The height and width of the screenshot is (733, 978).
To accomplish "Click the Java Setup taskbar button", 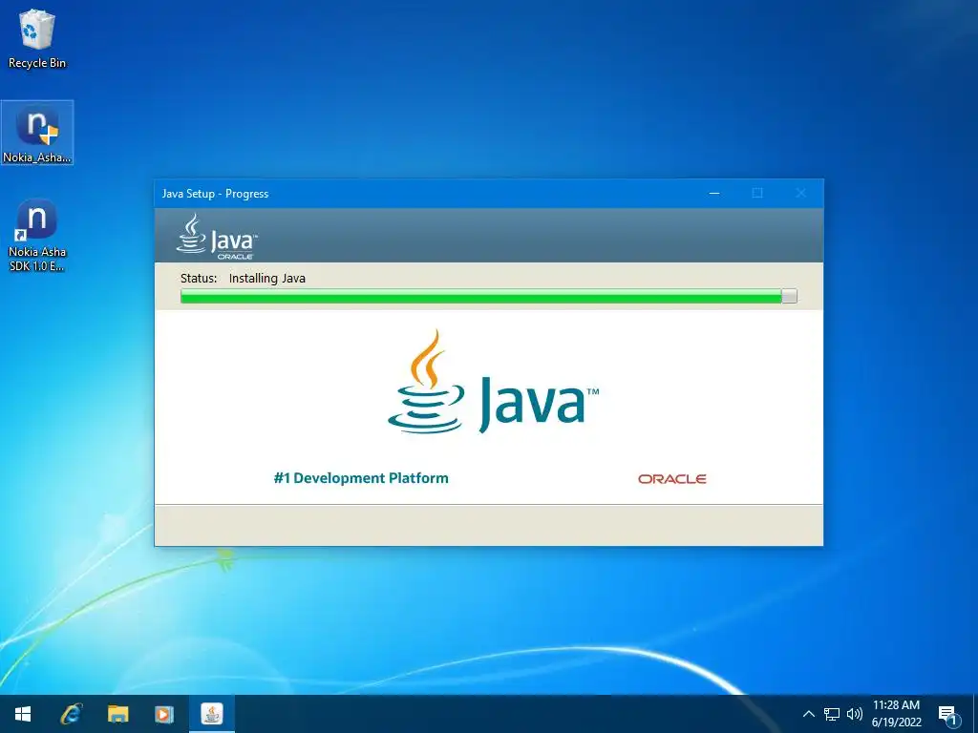I will pyautogui.click(x=212, y=714).
